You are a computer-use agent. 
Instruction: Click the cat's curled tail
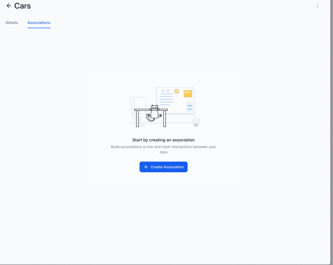pyautogui.click(x=149, y=118)
